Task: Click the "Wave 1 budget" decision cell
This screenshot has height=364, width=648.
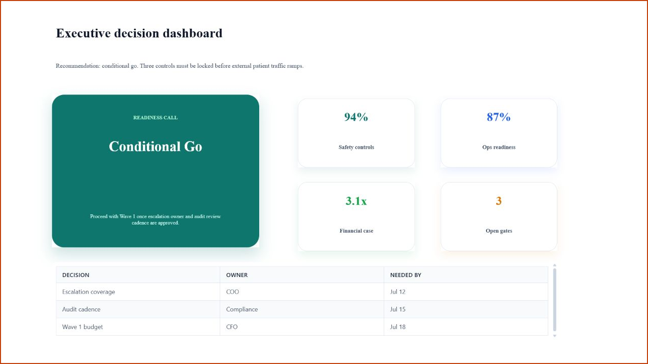Action: tap(138, 327)
